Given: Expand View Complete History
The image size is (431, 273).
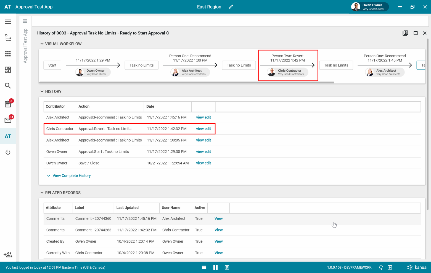Looking at the screenshot, I should click(72, 176).
